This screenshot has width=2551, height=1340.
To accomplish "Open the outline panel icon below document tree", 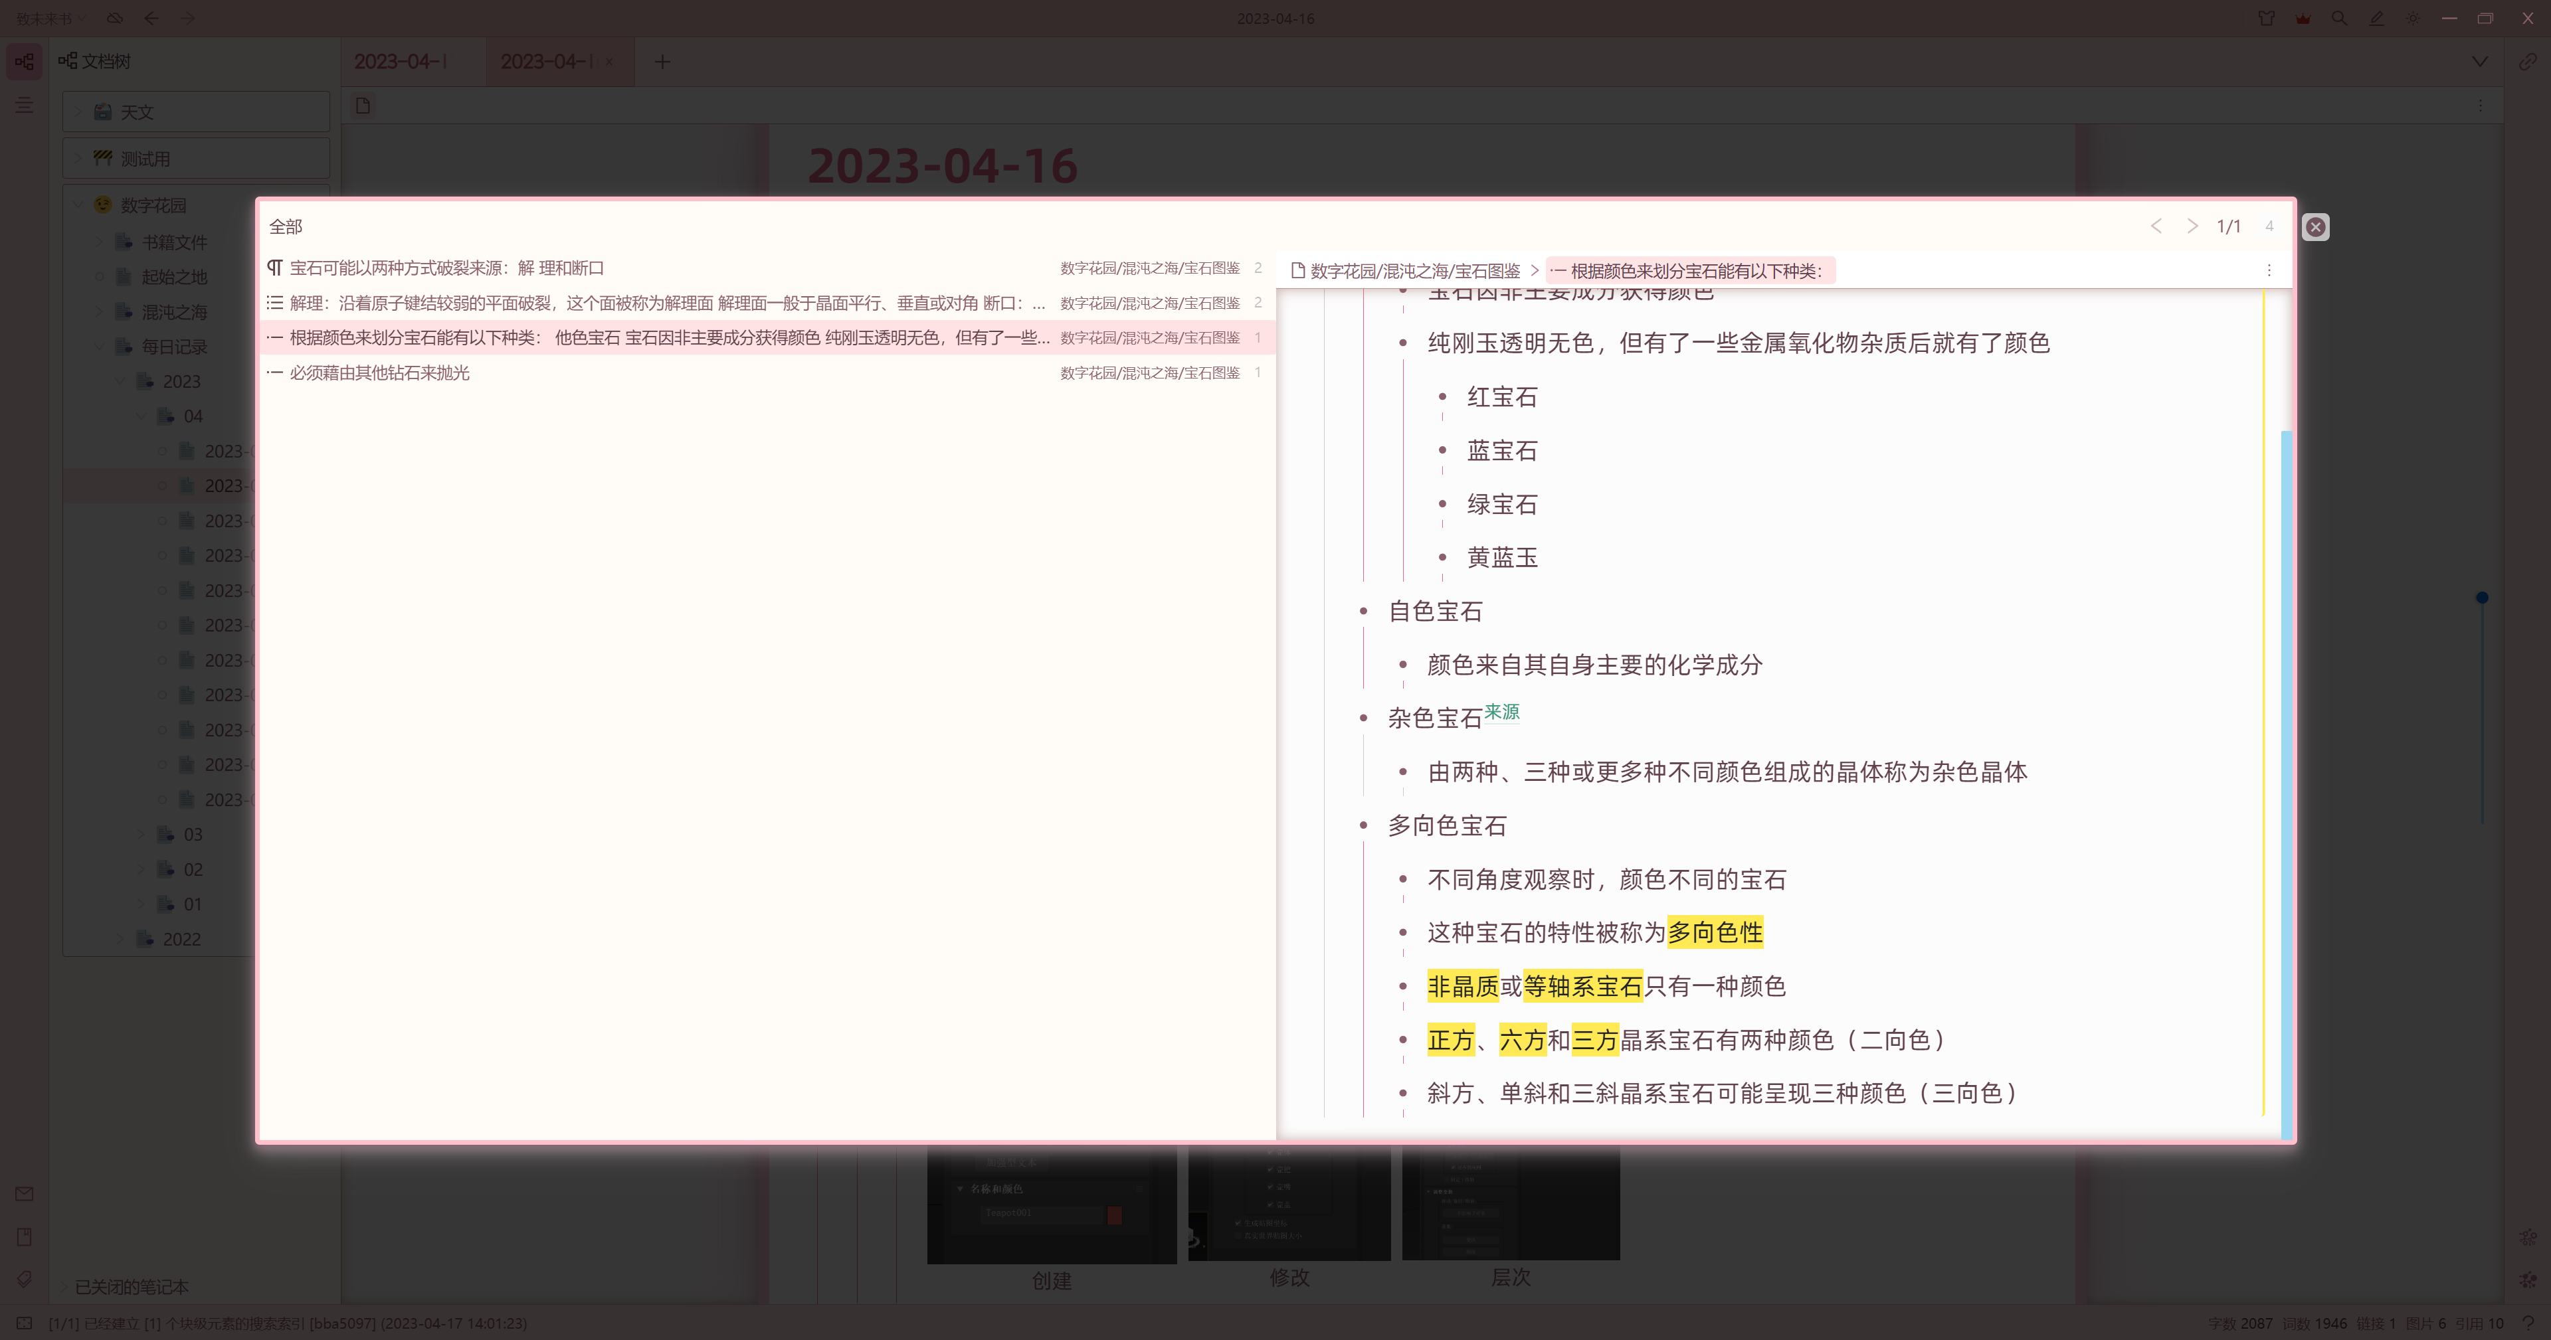I will (24, 105).
